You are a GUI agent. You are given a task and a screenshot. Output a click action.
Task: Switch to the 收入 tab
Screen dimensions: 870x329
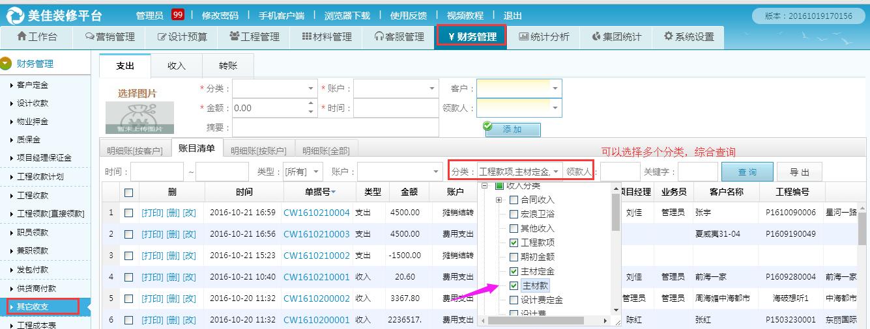(176, 66)
